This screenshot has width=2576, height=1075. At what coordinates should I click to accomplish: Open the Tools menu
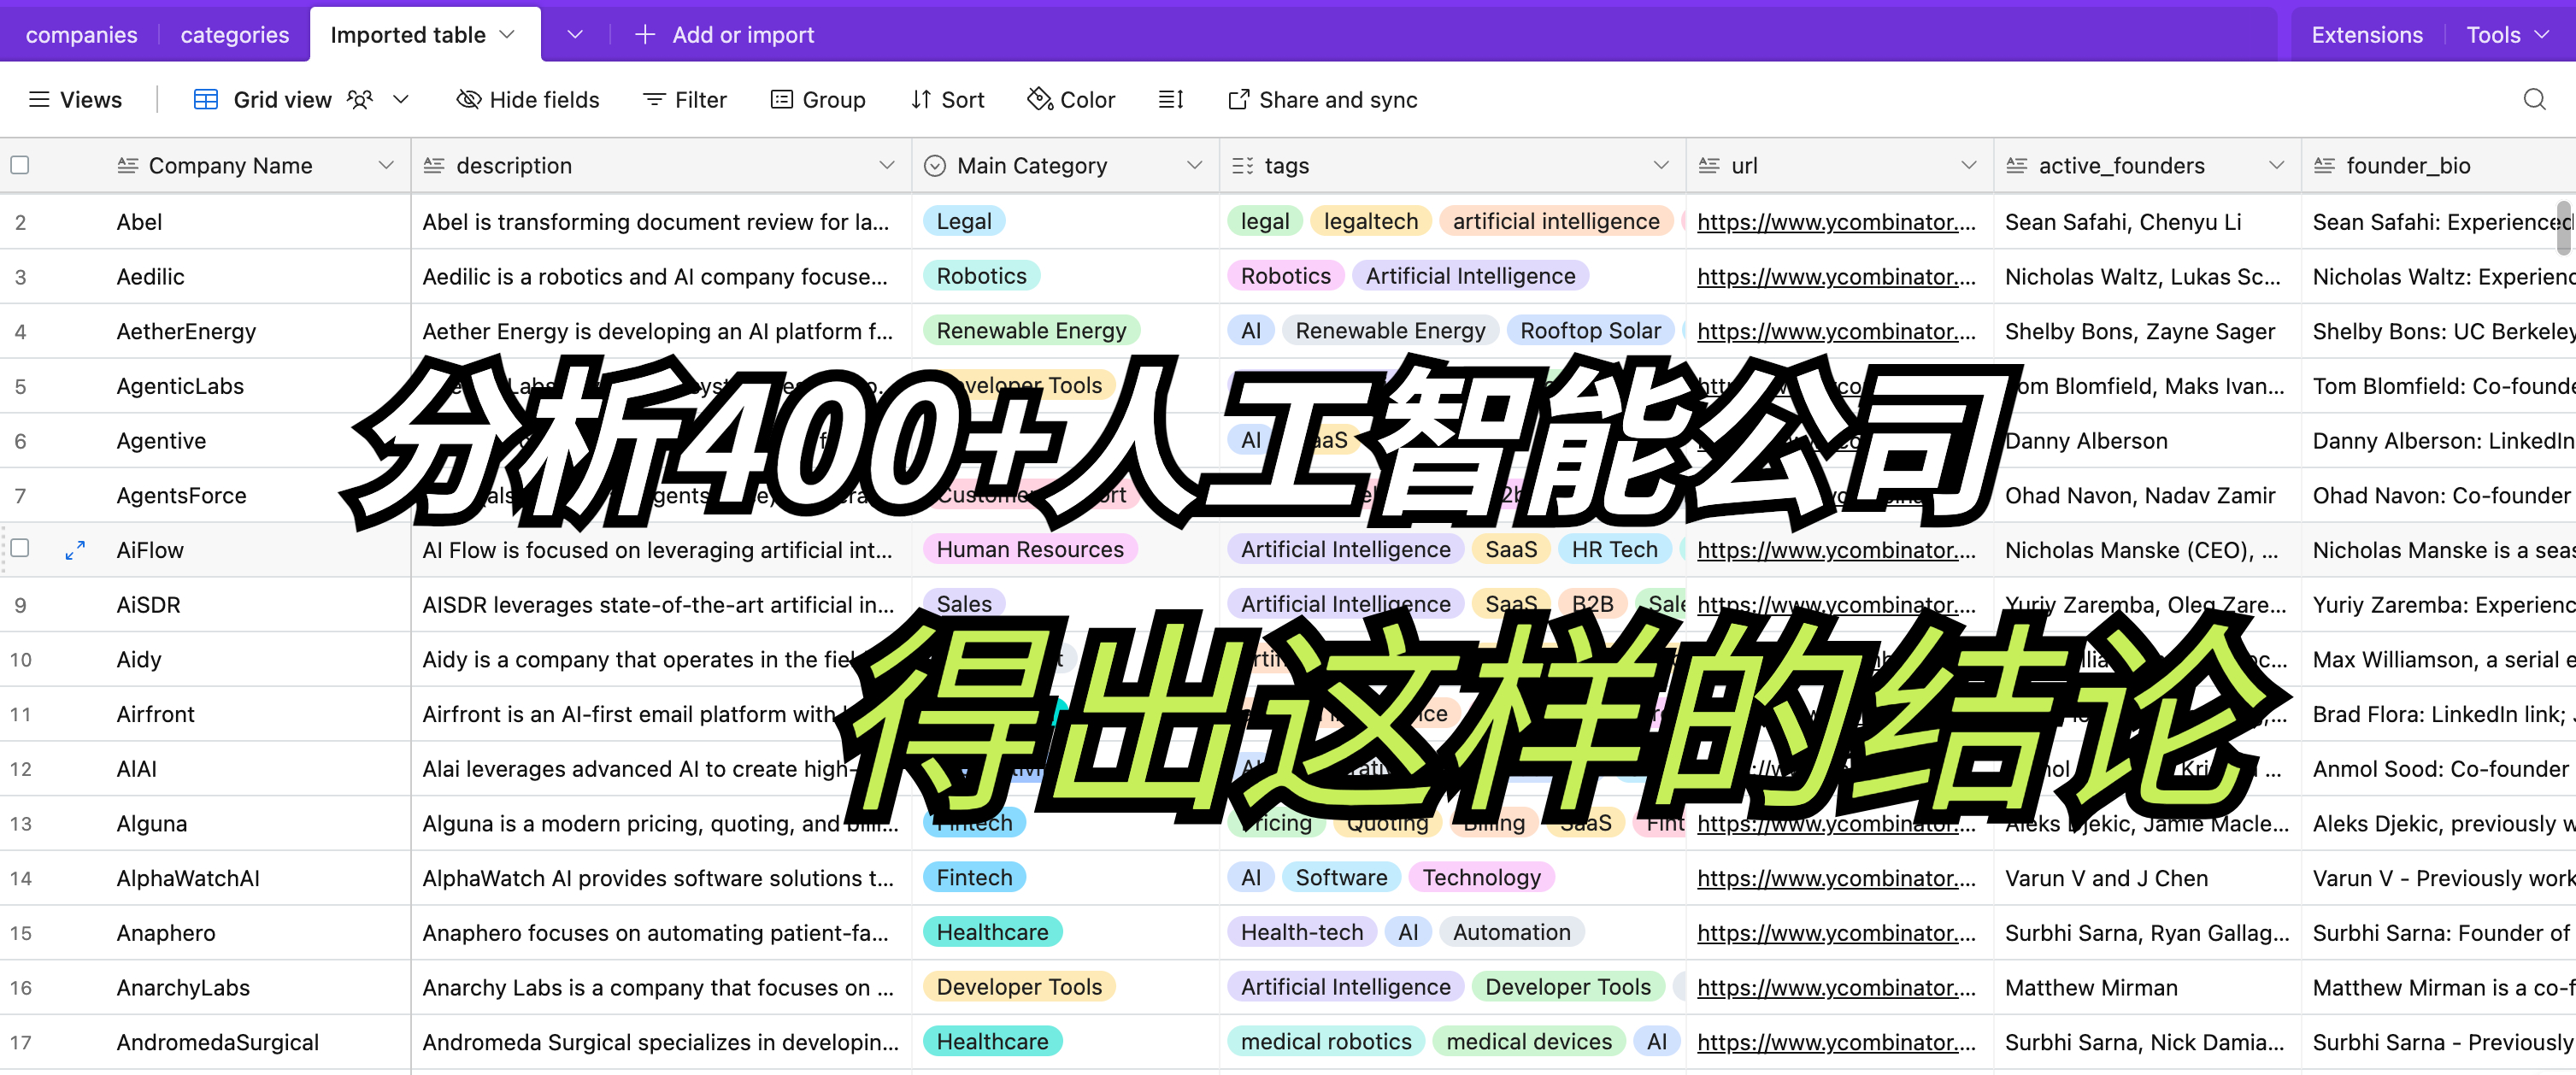coord(2508,35)
